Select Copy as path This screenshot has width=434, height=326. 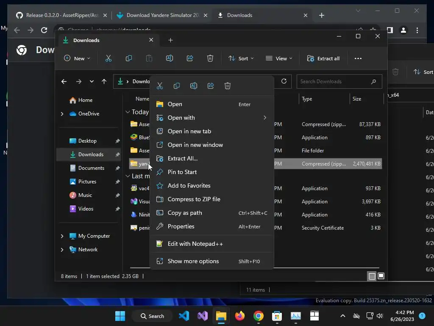point(212,213)
